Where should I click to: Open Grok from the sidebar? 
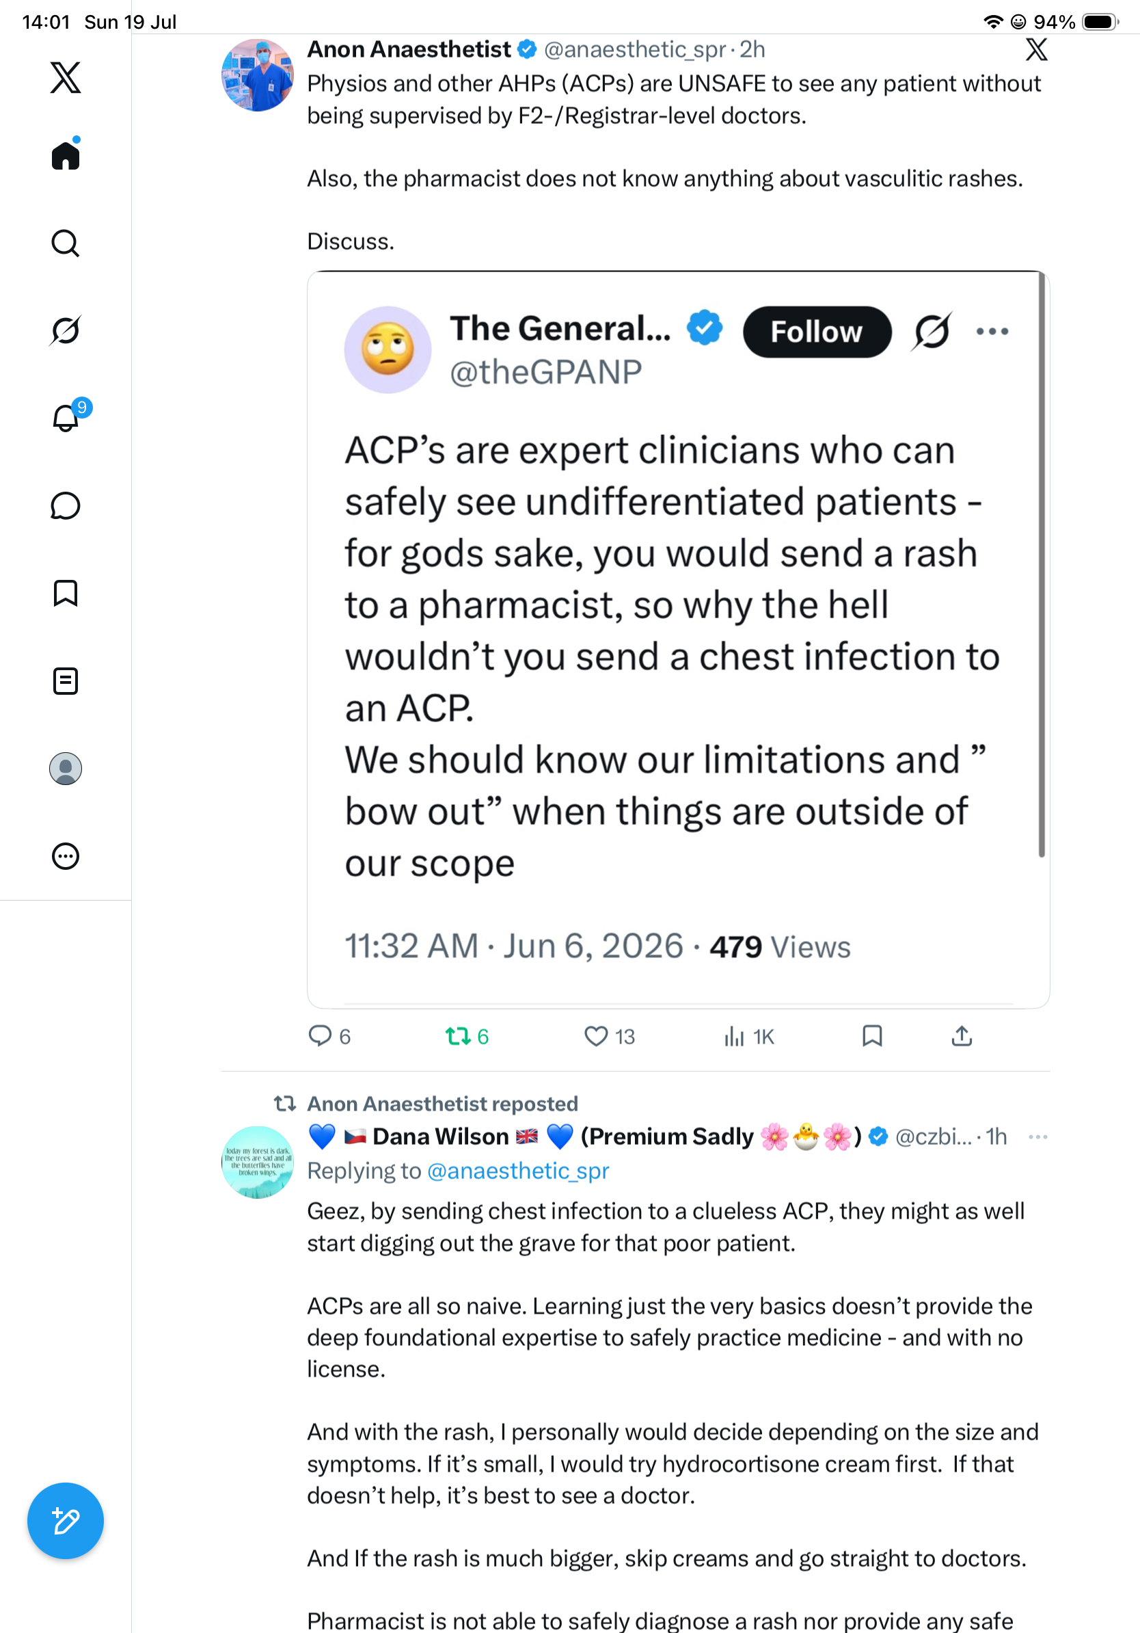pos(66,330)
